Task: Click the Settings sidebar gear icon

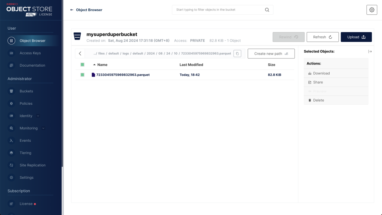Action: (11, 177)
